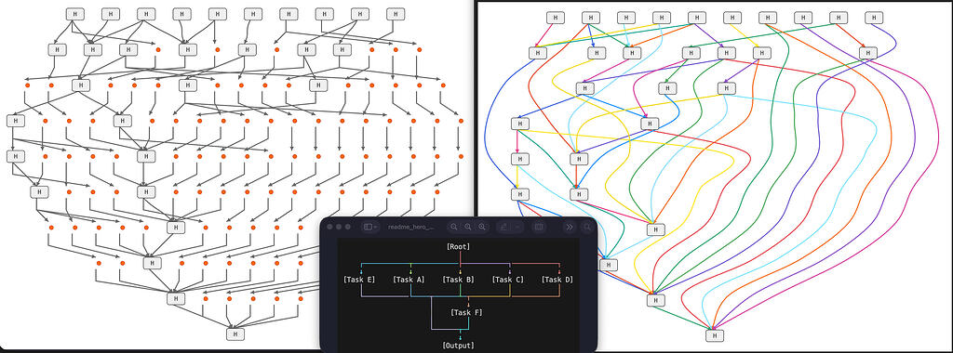Click the [Task B] label
Screen dimensions: 953x353
(458, 280)
